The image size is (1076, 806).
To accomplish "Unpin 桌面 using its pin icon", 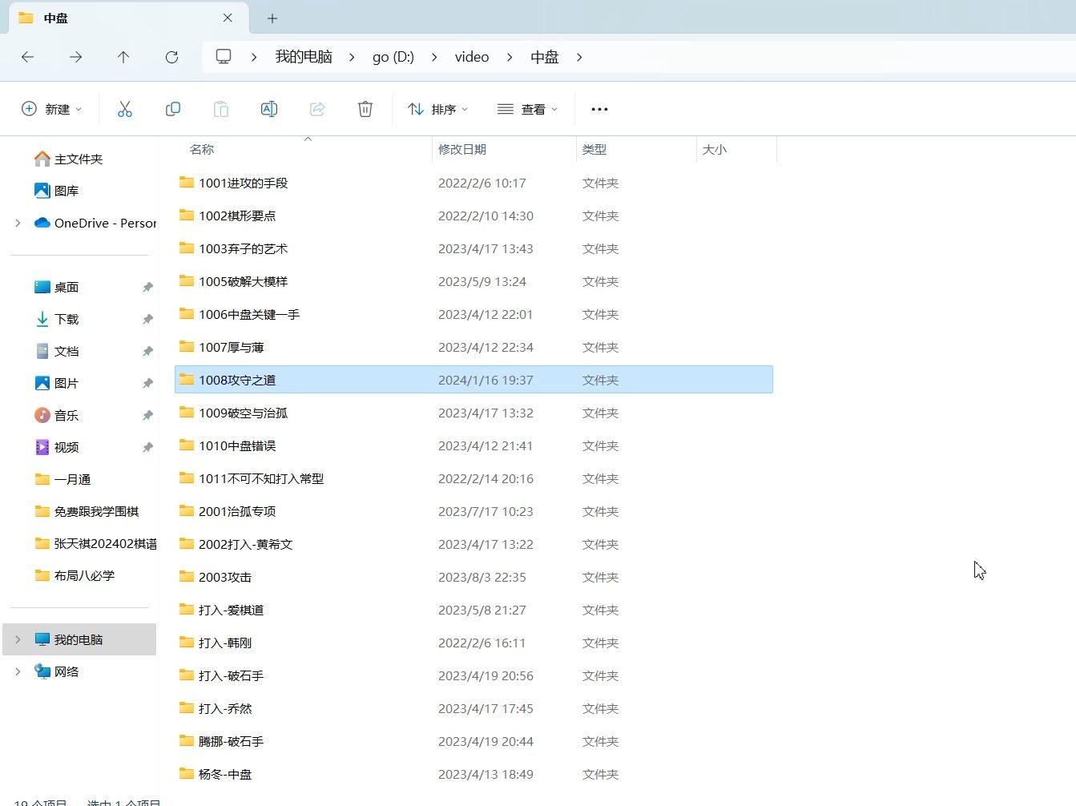I will [x=147, y=287].
